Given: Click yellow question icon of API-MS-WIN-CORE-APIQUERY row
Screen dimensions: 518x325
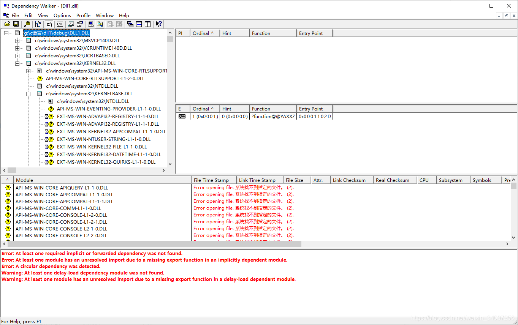Looking at the screenshot, I should coord(8,188).
